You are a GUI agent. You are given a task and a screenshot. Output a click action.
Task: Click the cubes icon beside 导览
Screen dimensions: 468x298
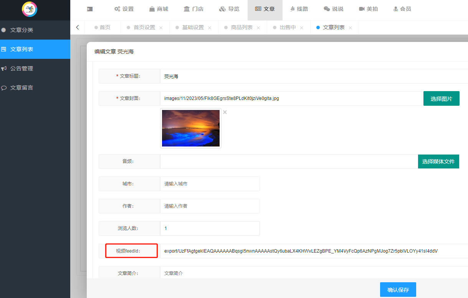coord(222,9)
